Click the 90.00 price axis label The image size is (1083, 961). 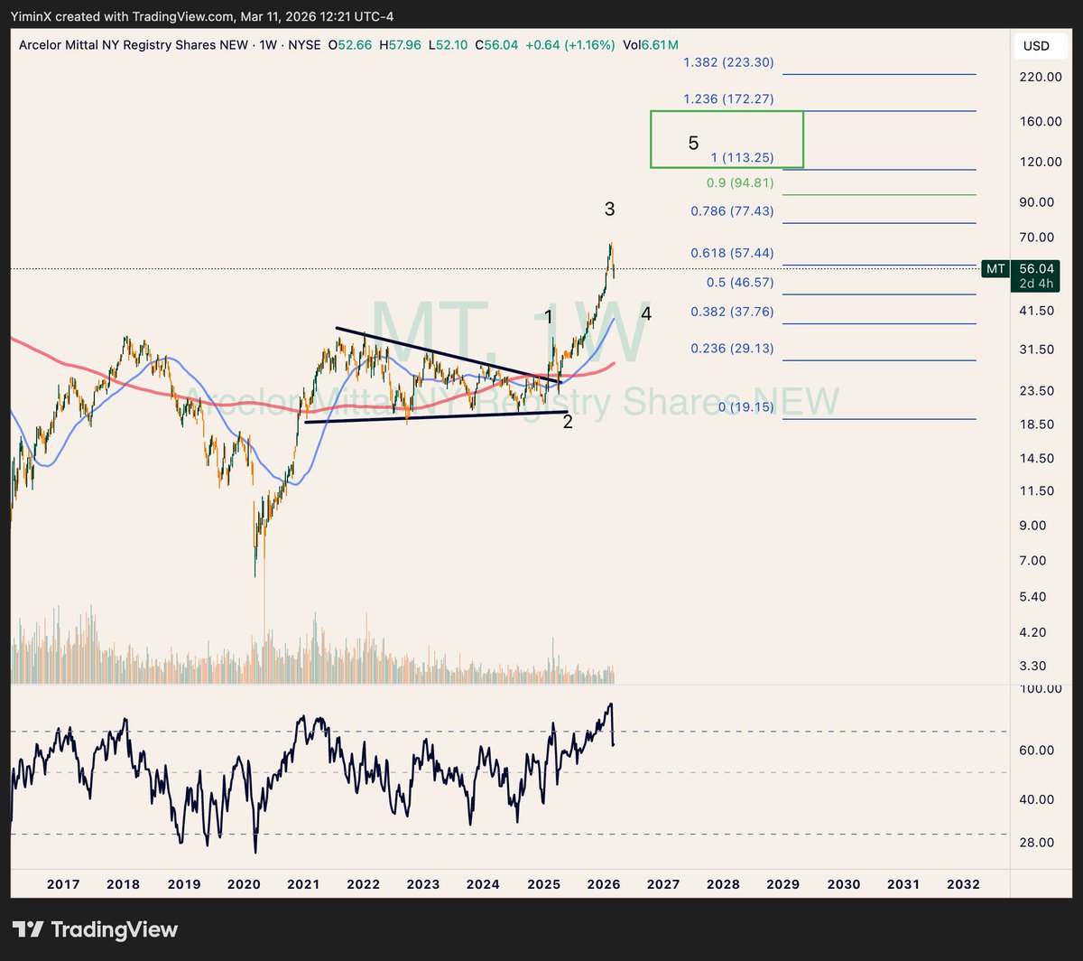1036,201
